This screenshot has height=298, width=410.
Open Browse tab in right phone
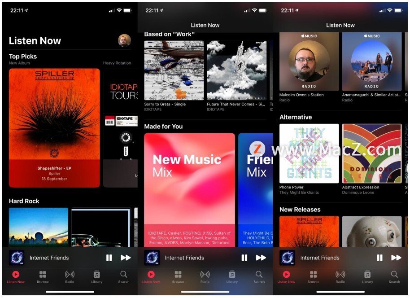pyautogui.click(x=313, y=277)
